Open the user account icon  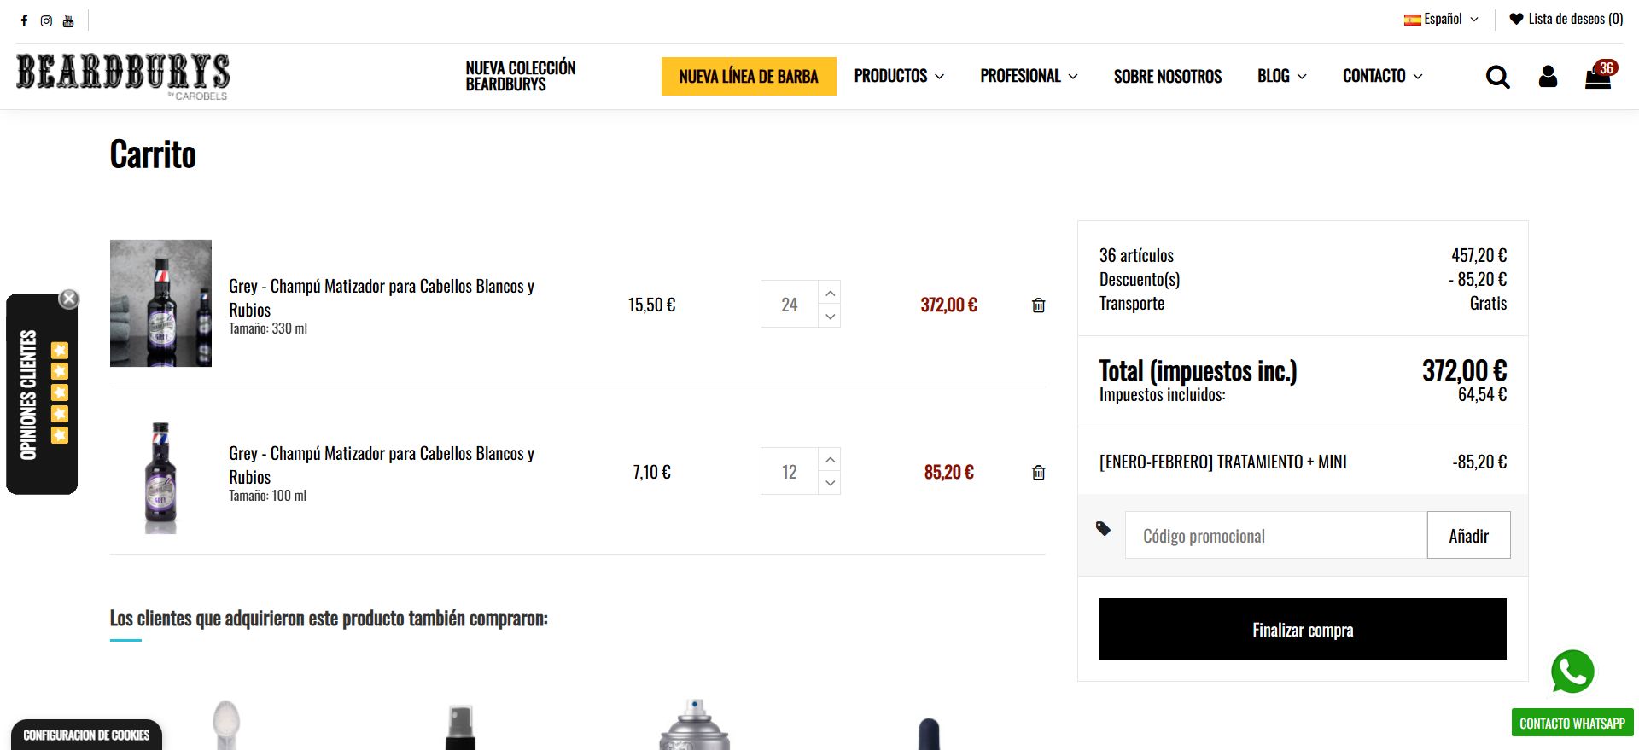(1548, 77)
